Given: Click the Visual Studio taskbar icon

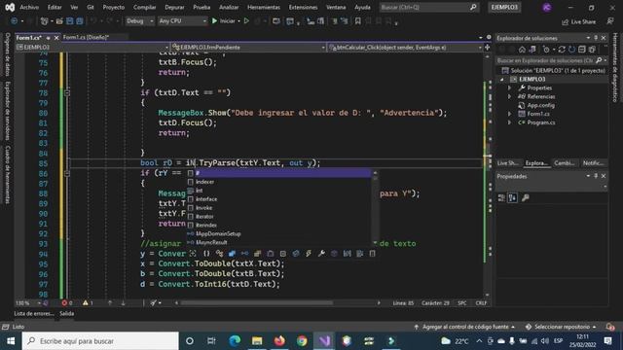Looking at the screenshot, I should click(324, 341).
